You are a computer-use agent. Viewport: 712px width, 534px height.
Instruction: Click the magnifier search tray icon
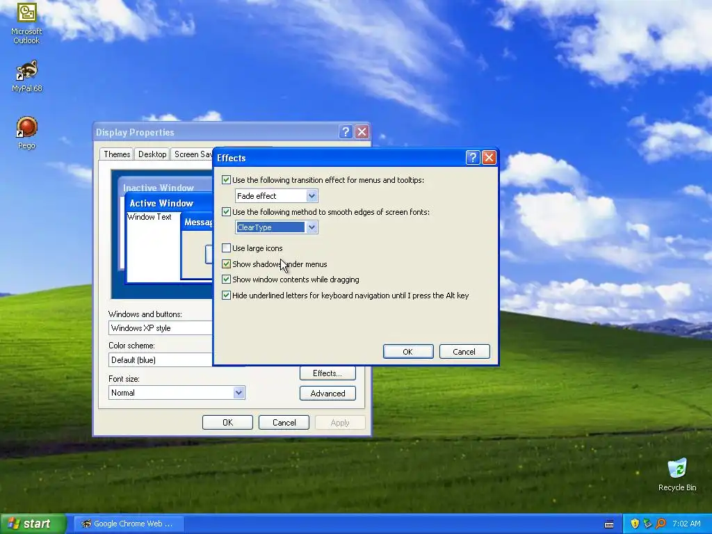pyautogui.click(x=661, y=524)
